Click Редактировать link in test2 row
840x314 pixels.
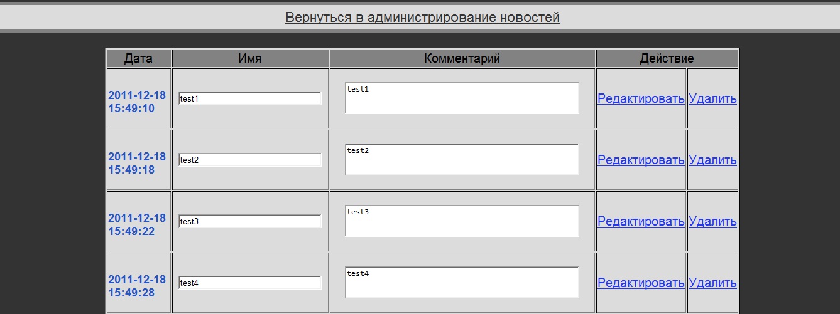tap(641, 160)
